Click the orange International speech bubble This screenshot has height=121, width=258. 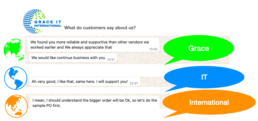(209, 103)
